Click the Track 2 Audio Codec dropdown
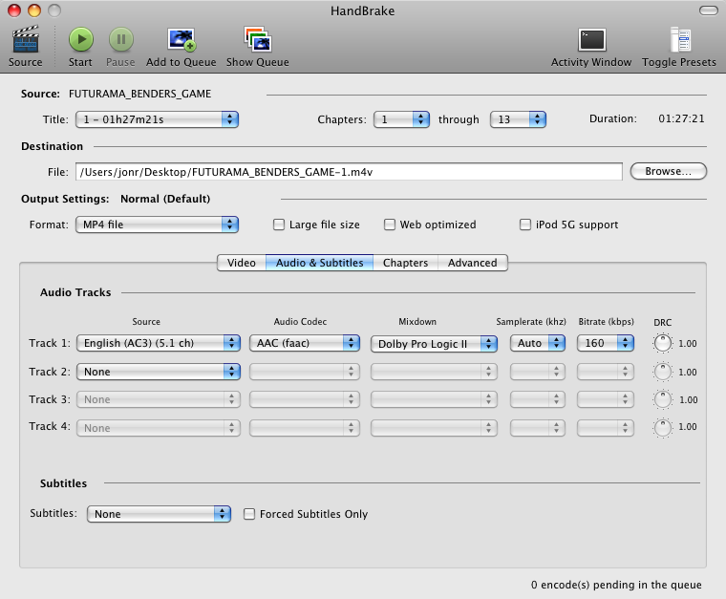Image resolution: width=726 pixels, height=599 pixels. pos(305,372)
